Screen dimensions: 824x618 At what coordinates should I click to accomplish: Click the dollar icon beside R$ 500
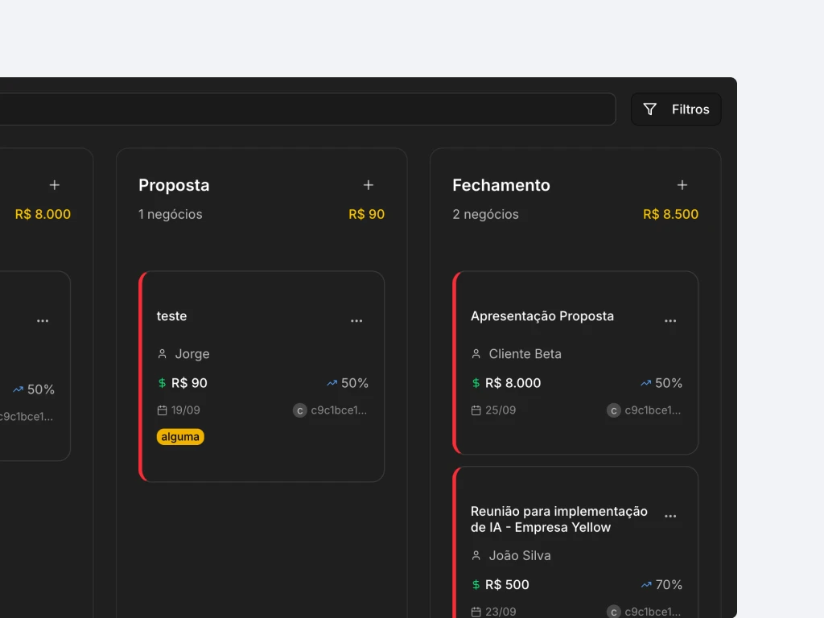tap(477, 585)
